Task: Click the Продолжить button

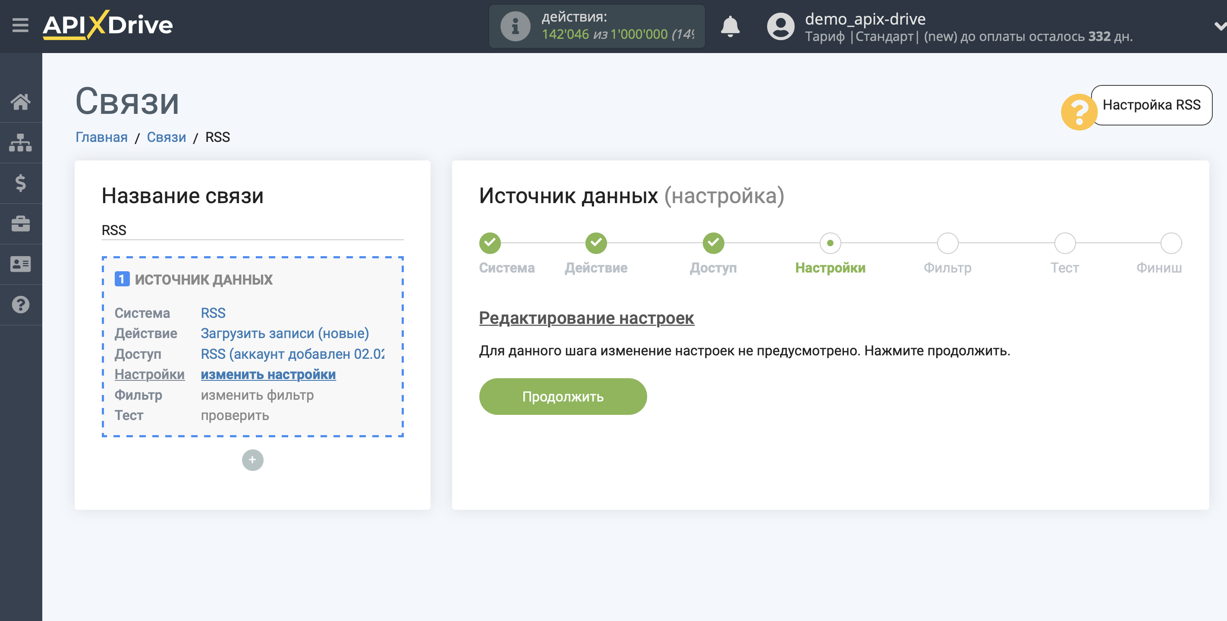Action: point(563,397)
